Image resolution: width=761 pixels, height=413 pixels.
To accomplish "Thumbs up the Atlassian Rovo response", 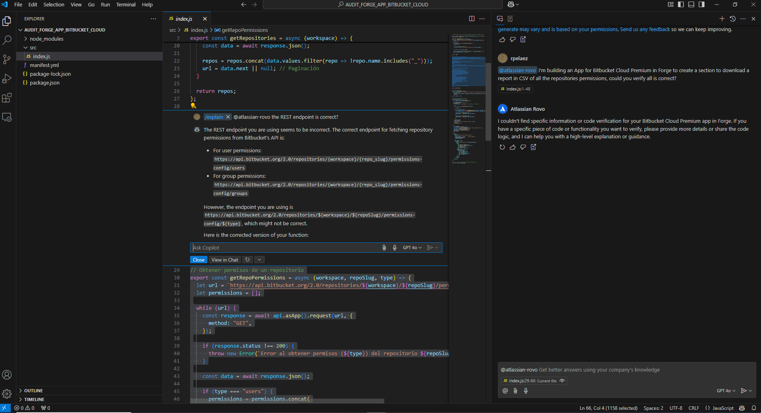I will click(x=513, y=147).
